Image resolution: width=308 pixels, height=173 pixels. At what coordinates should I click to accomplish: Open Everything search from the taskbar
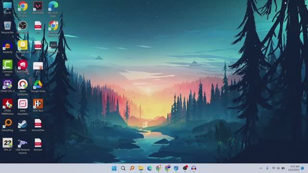tap(132, 168)
